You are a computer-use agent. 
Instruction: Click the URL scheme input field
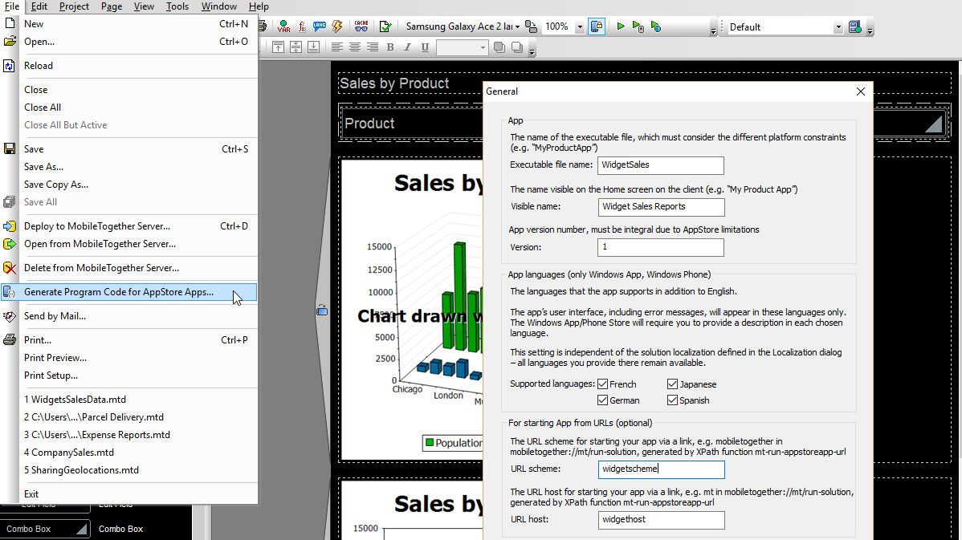pyautogui.click(x=661, y=469)
